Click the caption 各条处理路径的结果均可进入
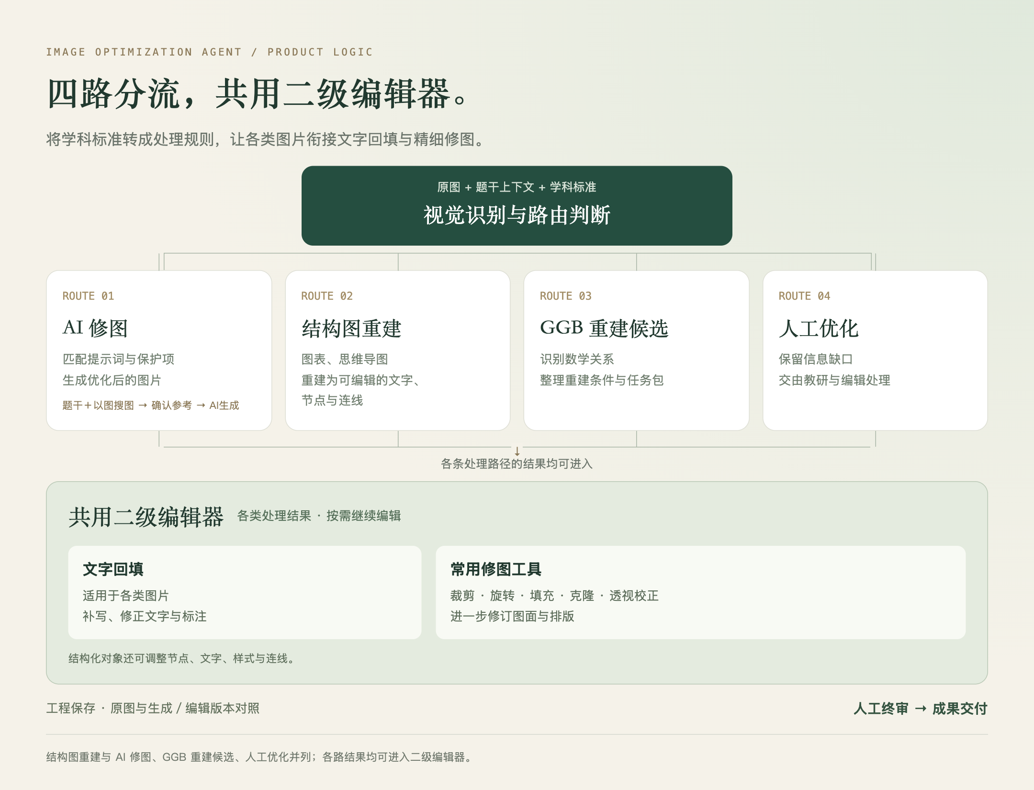 coord(517,464)
